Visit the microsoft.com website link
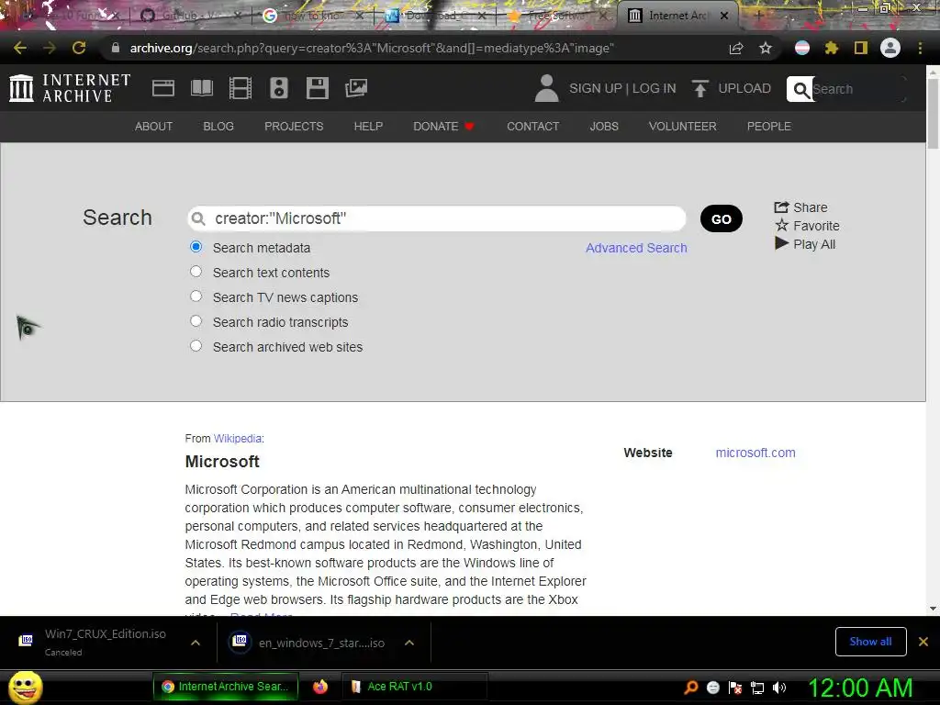 click(755, 453)
